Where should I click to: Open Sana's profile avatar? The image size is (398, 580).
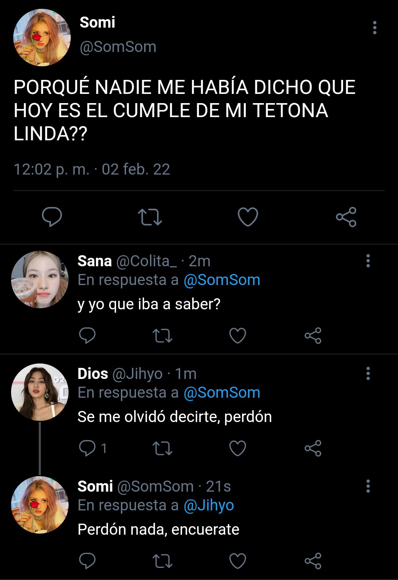pos(40,280)
